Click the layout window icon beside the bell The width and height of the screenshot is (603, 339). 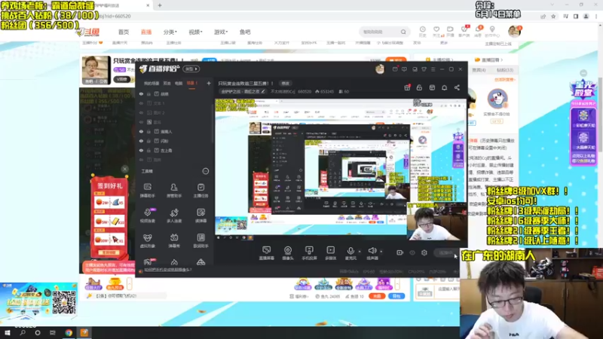(x=432, y=87)
